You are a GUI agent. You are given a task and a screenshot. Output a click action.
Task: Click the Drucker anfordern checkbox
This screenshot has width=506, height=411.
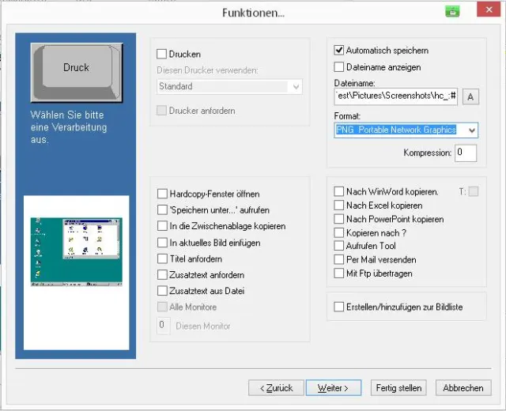click(161, 111)
